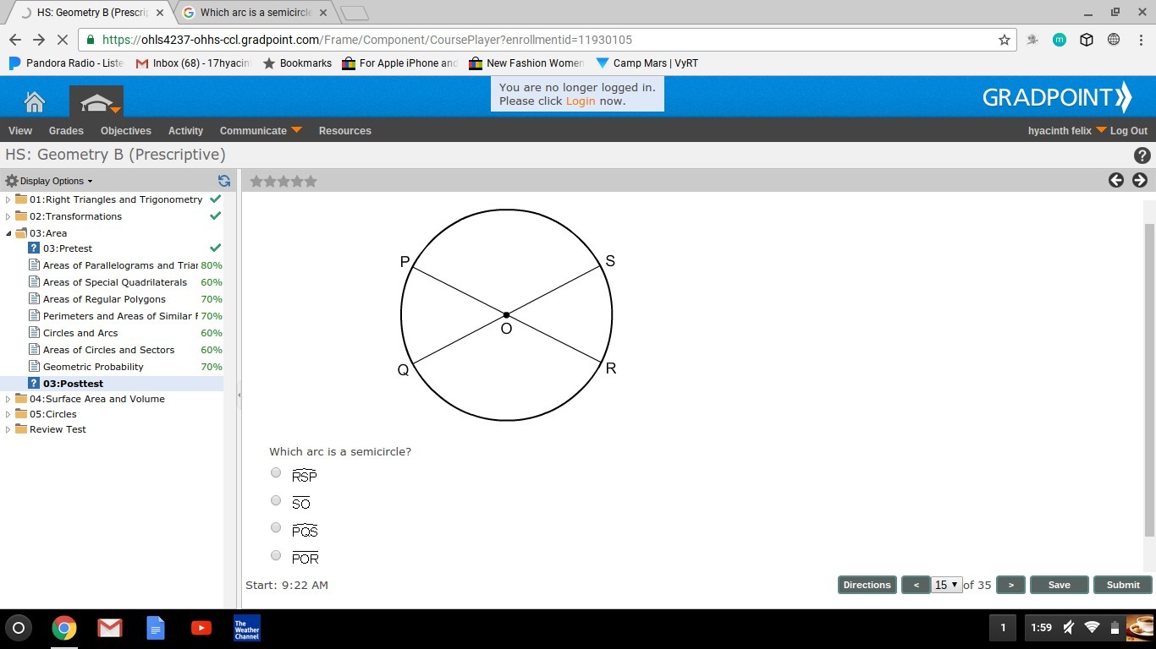Open Gmail from the shelf
Viewport: 1156px width, 649px height.
pos(110,628)
